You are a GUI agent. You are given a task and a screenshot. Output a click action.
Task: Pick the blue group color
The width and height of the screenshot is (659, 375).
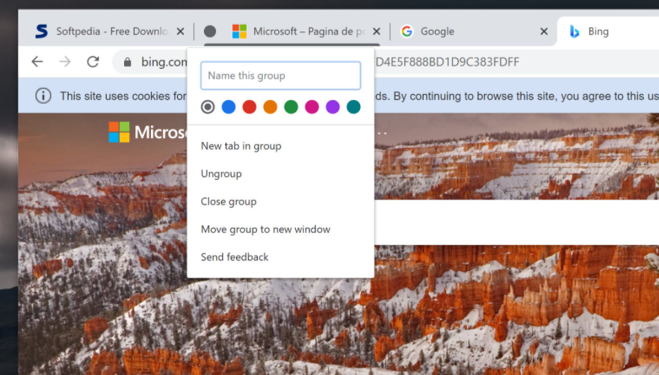(229, 107)
